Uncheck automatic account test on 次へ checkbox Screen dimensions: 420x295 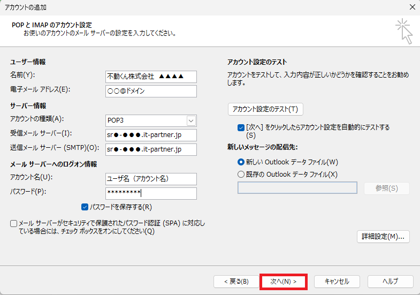click(241, 128)
